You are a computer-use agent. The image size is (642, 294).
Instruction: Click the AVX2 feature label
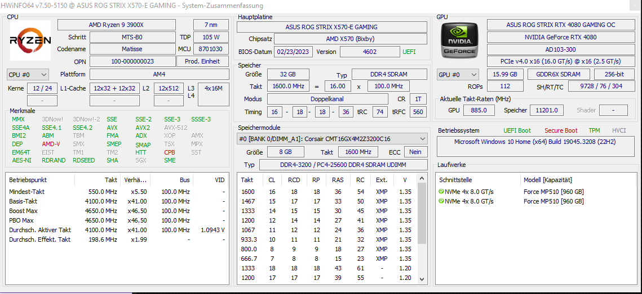(142, 128)
